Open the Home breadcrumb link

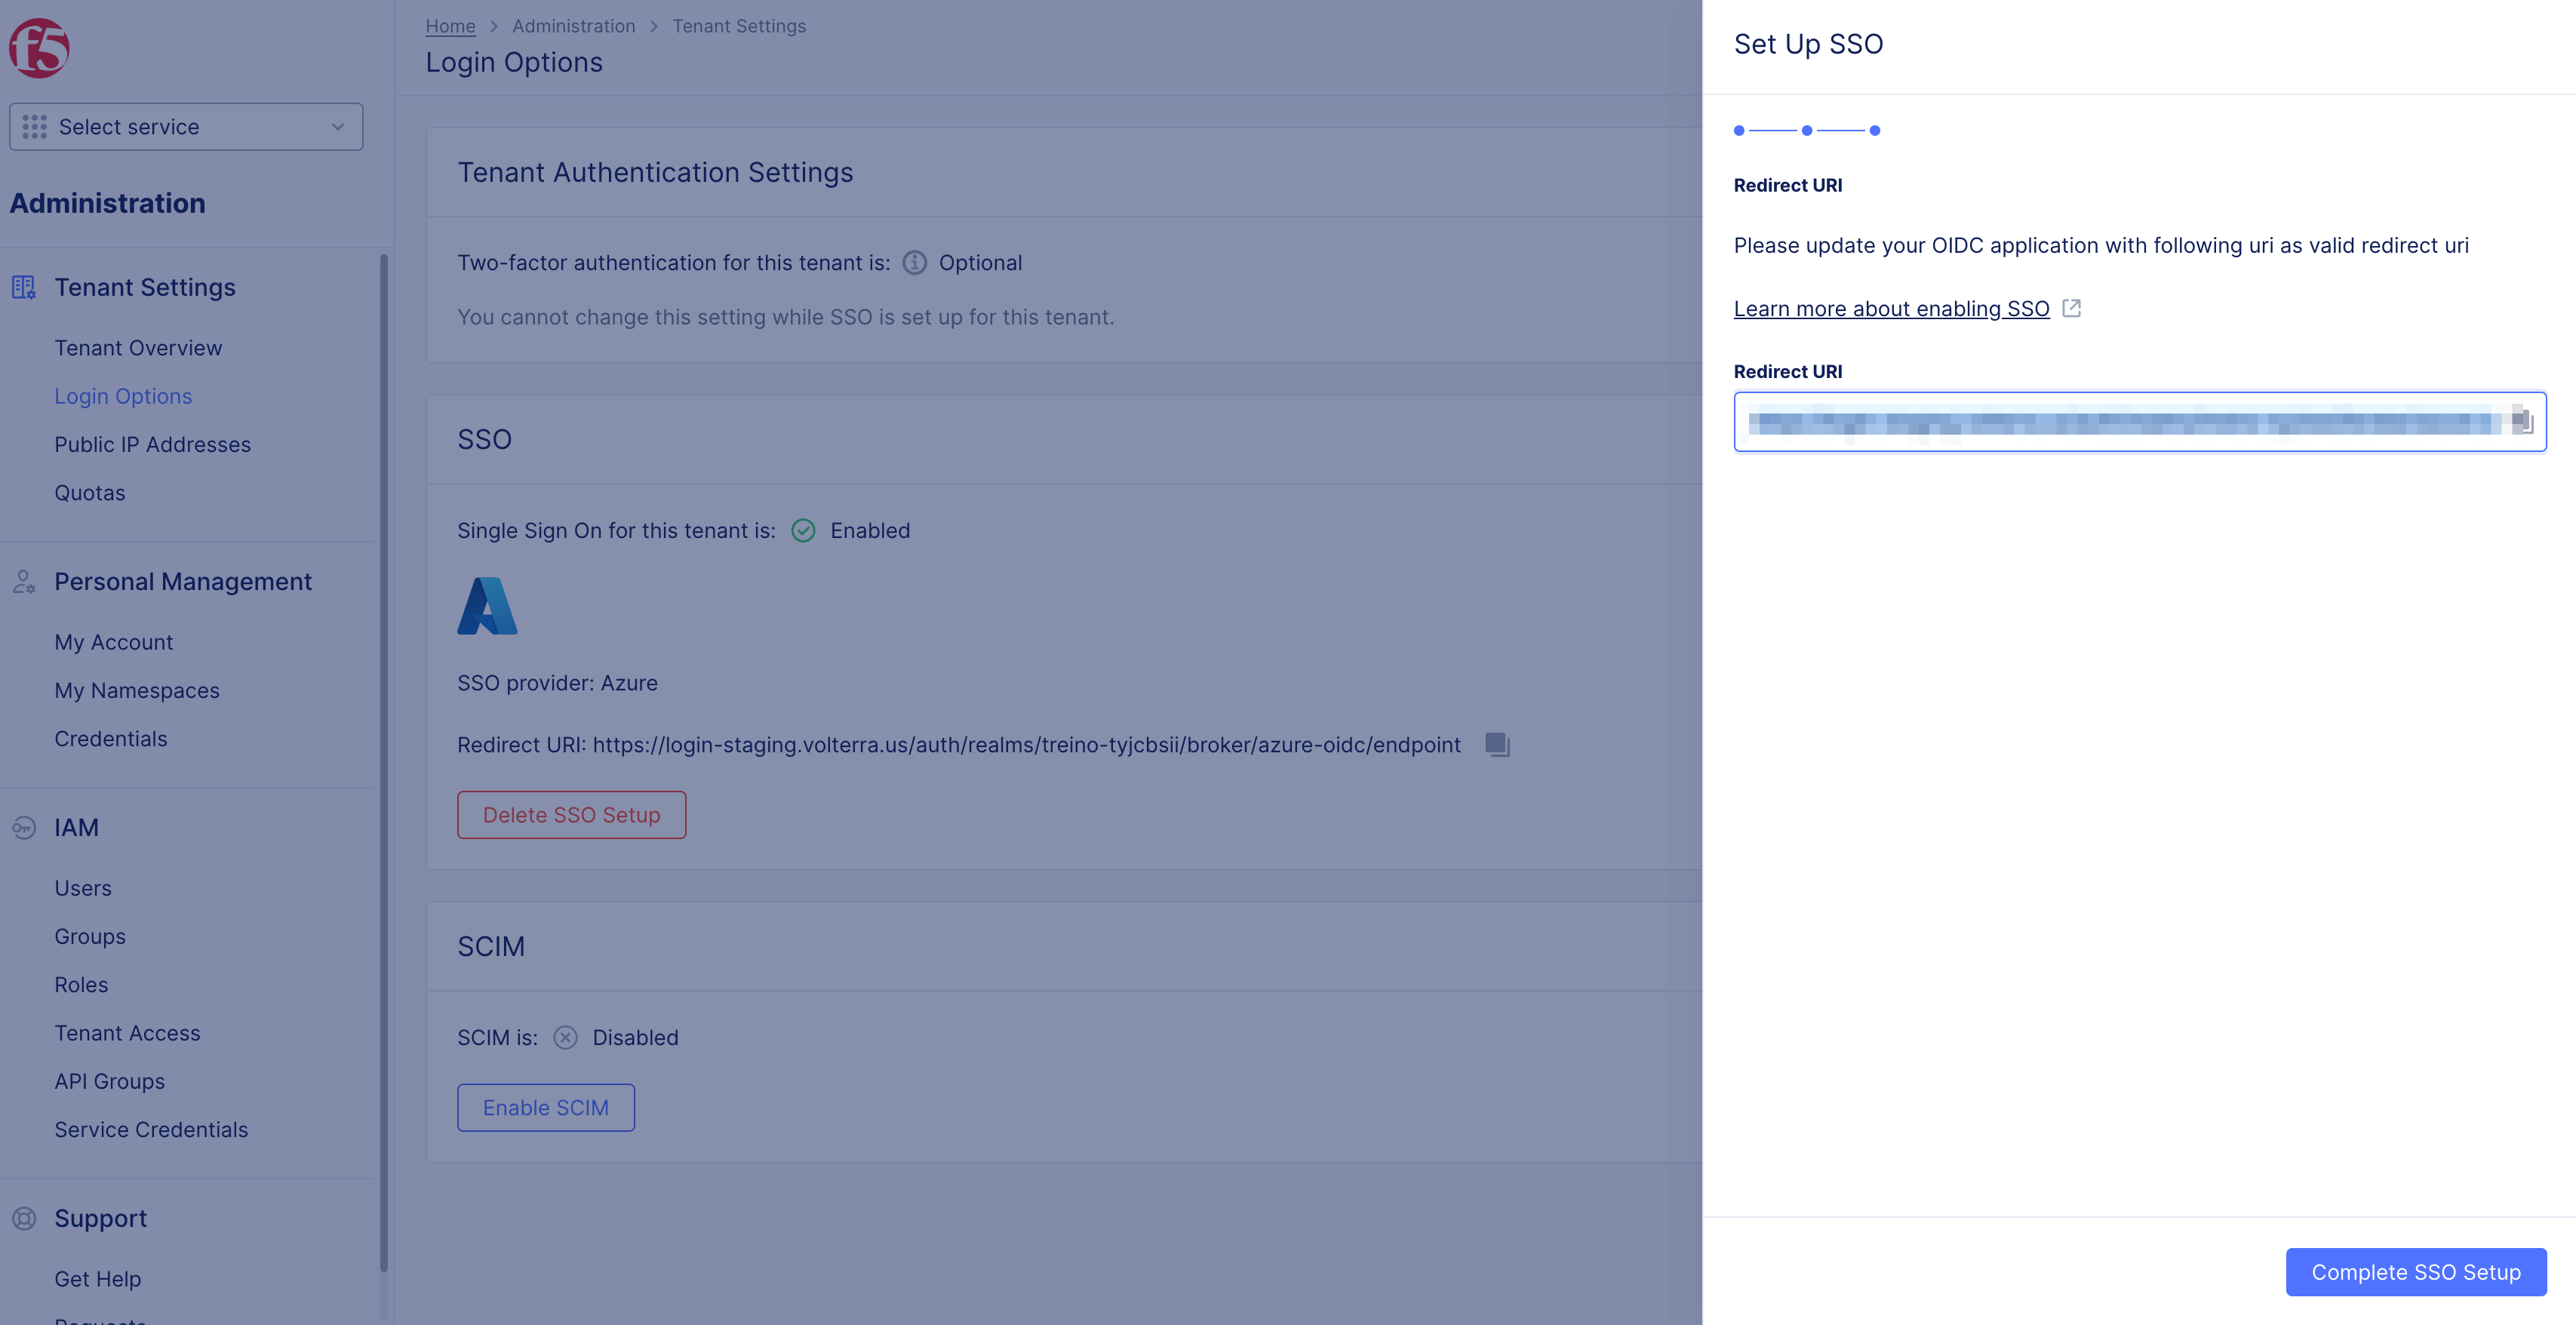(x=450, y=26)
